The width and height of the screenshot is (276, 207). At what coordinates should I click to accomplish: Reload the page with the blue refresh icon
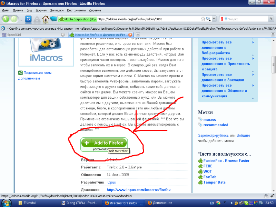pyautogui.click(x=28, y=19)
